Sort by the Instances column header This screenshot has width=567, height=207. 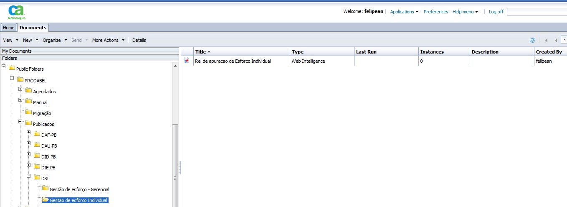(x=444, y=51)
